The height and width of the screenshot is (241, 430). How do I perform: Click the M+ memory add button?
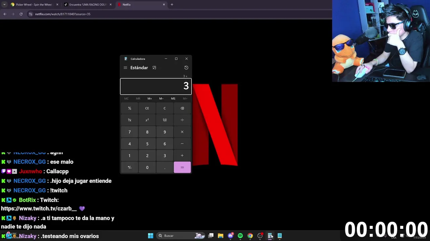[x=149, y=98]
